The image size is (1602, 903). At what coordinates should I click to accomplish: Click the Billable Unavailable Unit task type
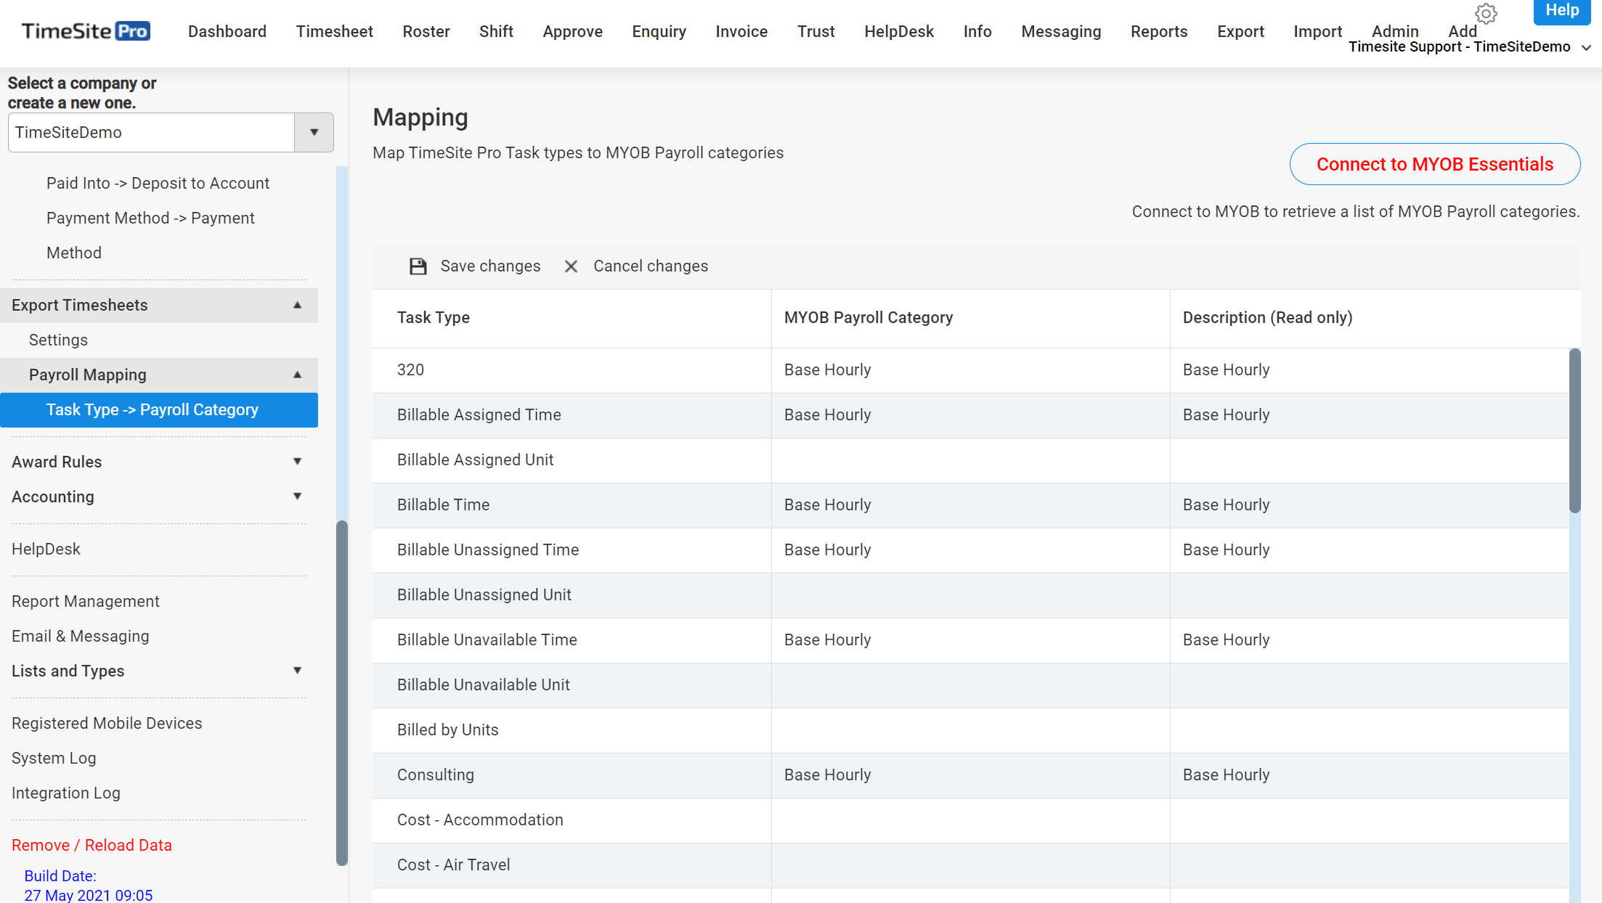[x=483, y=685]
